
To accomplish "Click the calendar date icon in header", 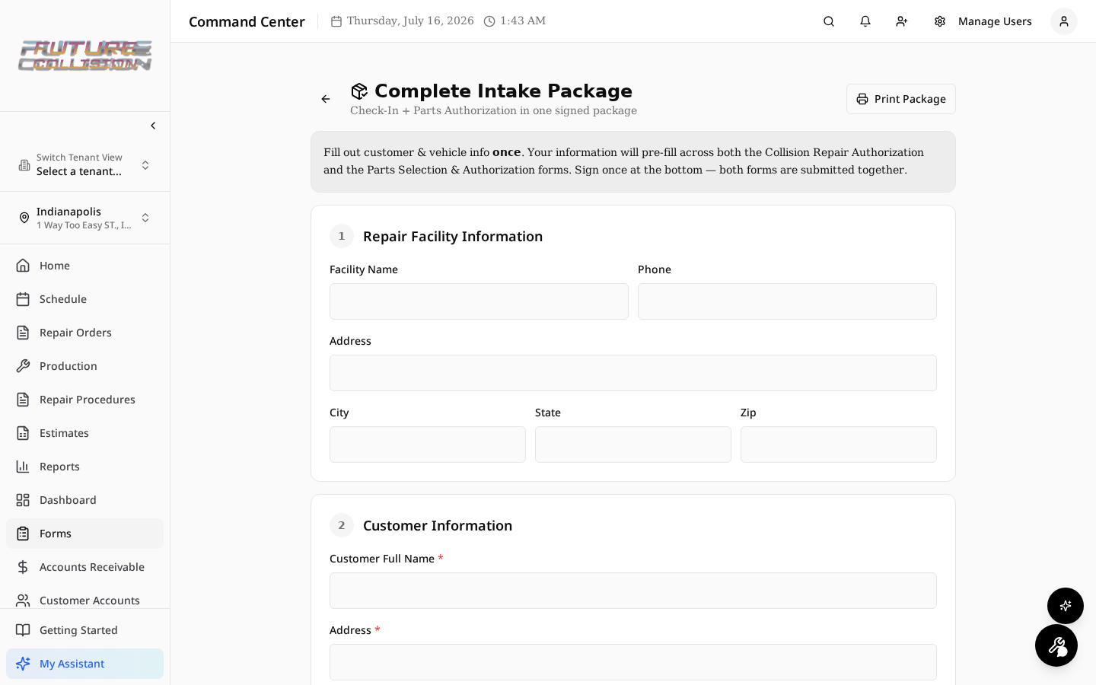I will [336, 21].
